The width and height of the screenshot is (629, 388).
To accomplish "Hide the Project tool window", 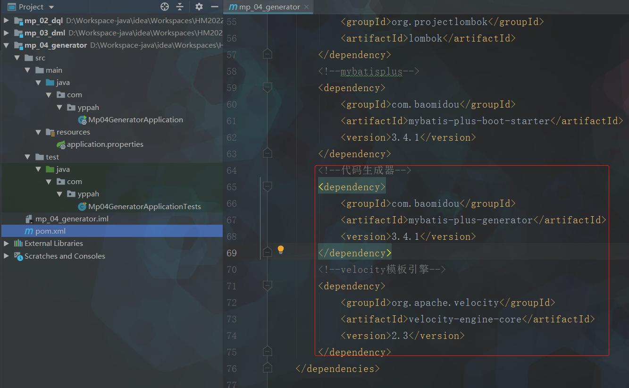I will 214,7.
